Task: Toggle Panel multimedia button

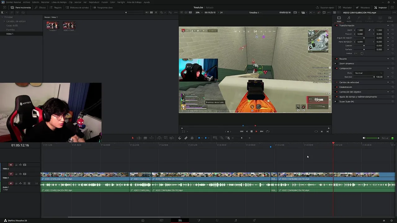Action: [21, 7]
